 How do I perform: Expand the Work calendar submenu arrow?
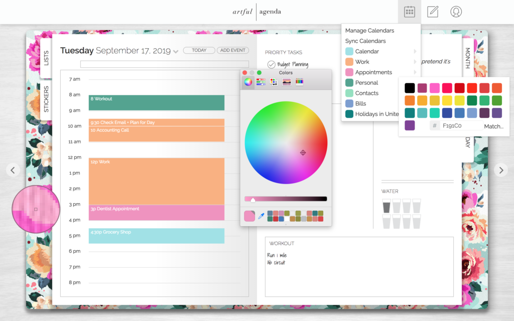point(415,62)
